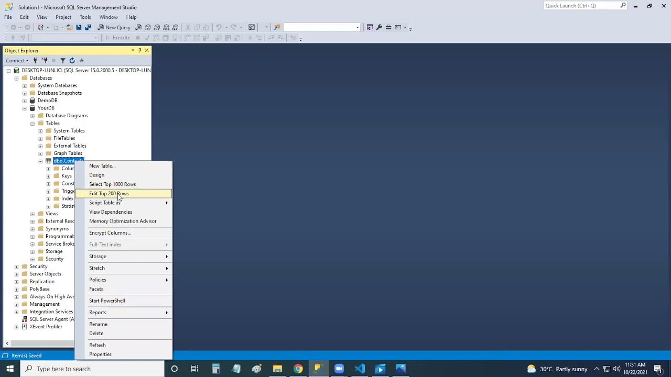
Task: Click the Analysis Services XMLA Query icon
Action: pyautogui.click(x=166, y=27)
